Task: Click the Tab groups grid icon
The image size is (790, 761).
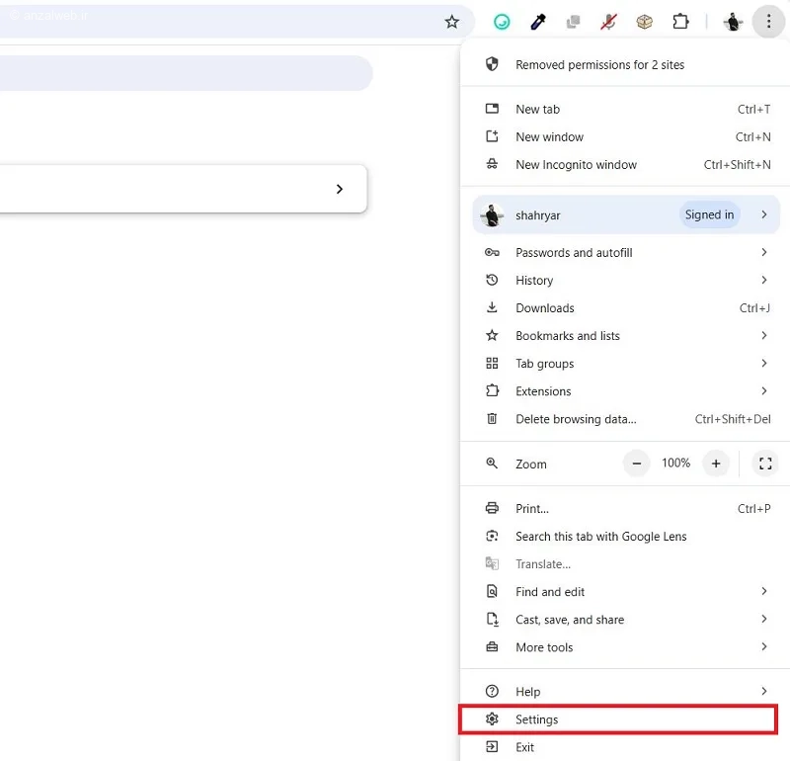Action: (492, 363)
